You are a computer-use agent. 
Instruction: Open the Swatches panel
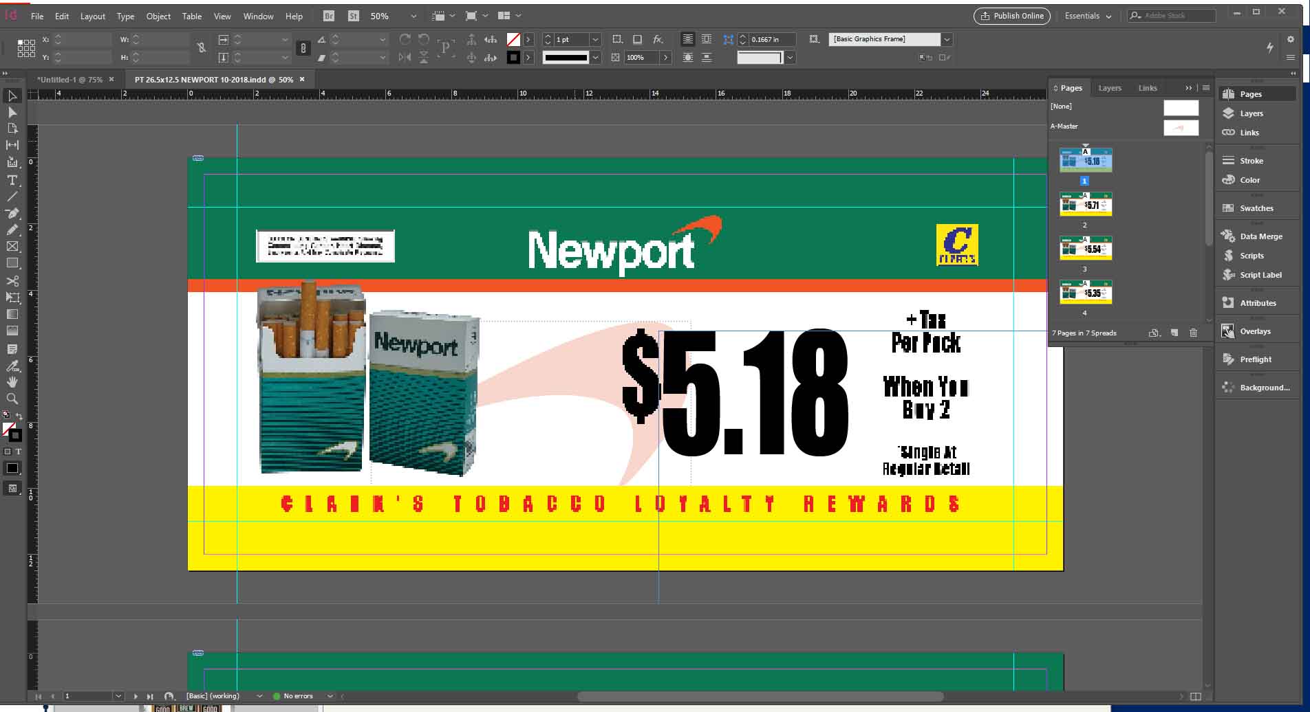click(1255, 208)
